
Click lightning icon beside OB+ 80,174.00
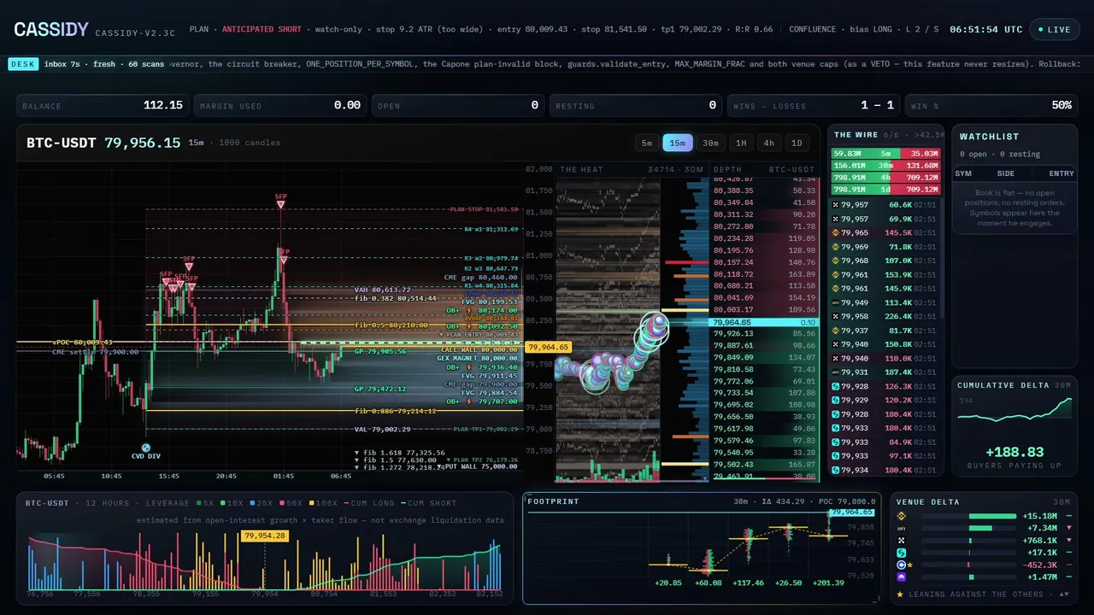click(x=469, y=310)
